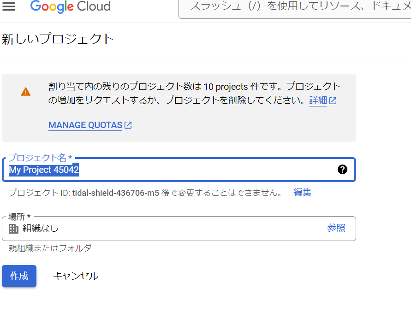Open the navigation hamburger menu
This screenshot has height=312, width=411.
[x=9, y=6]
